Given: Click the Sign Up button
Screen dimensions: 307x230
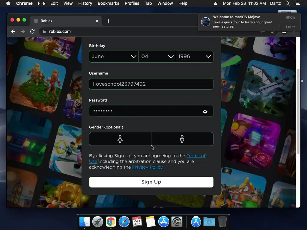Looking at the screenshot, I should (151, 182).
